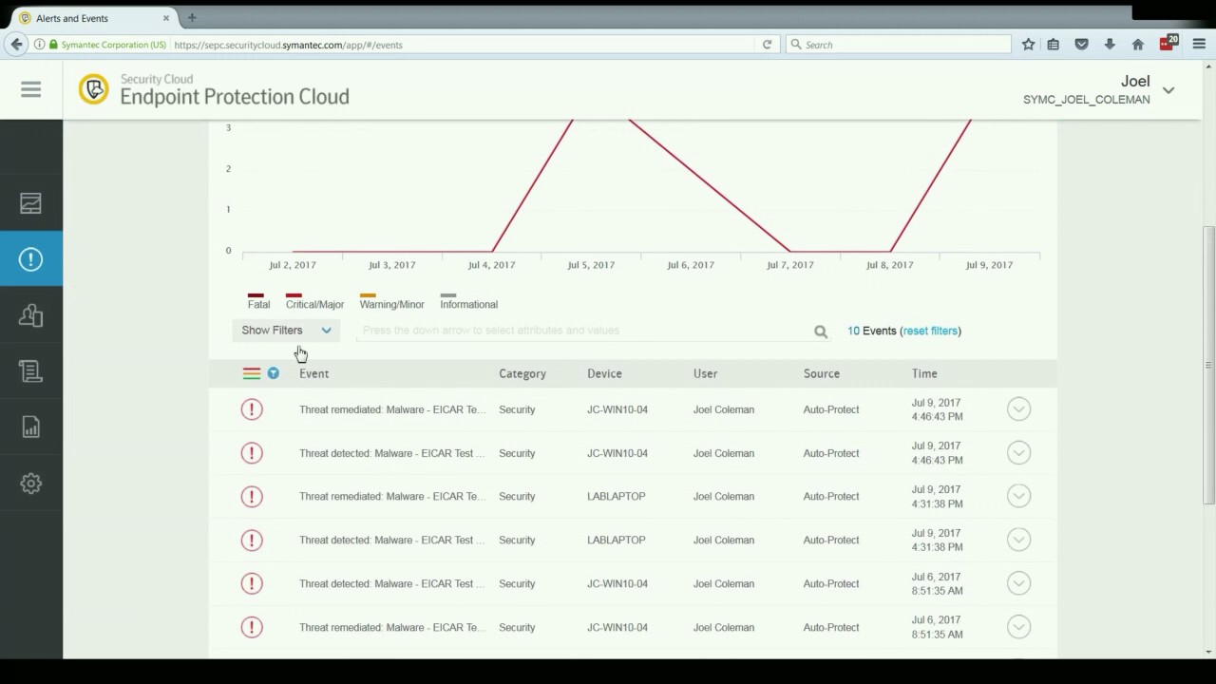Open the browser library list icon

(1054, 45)
